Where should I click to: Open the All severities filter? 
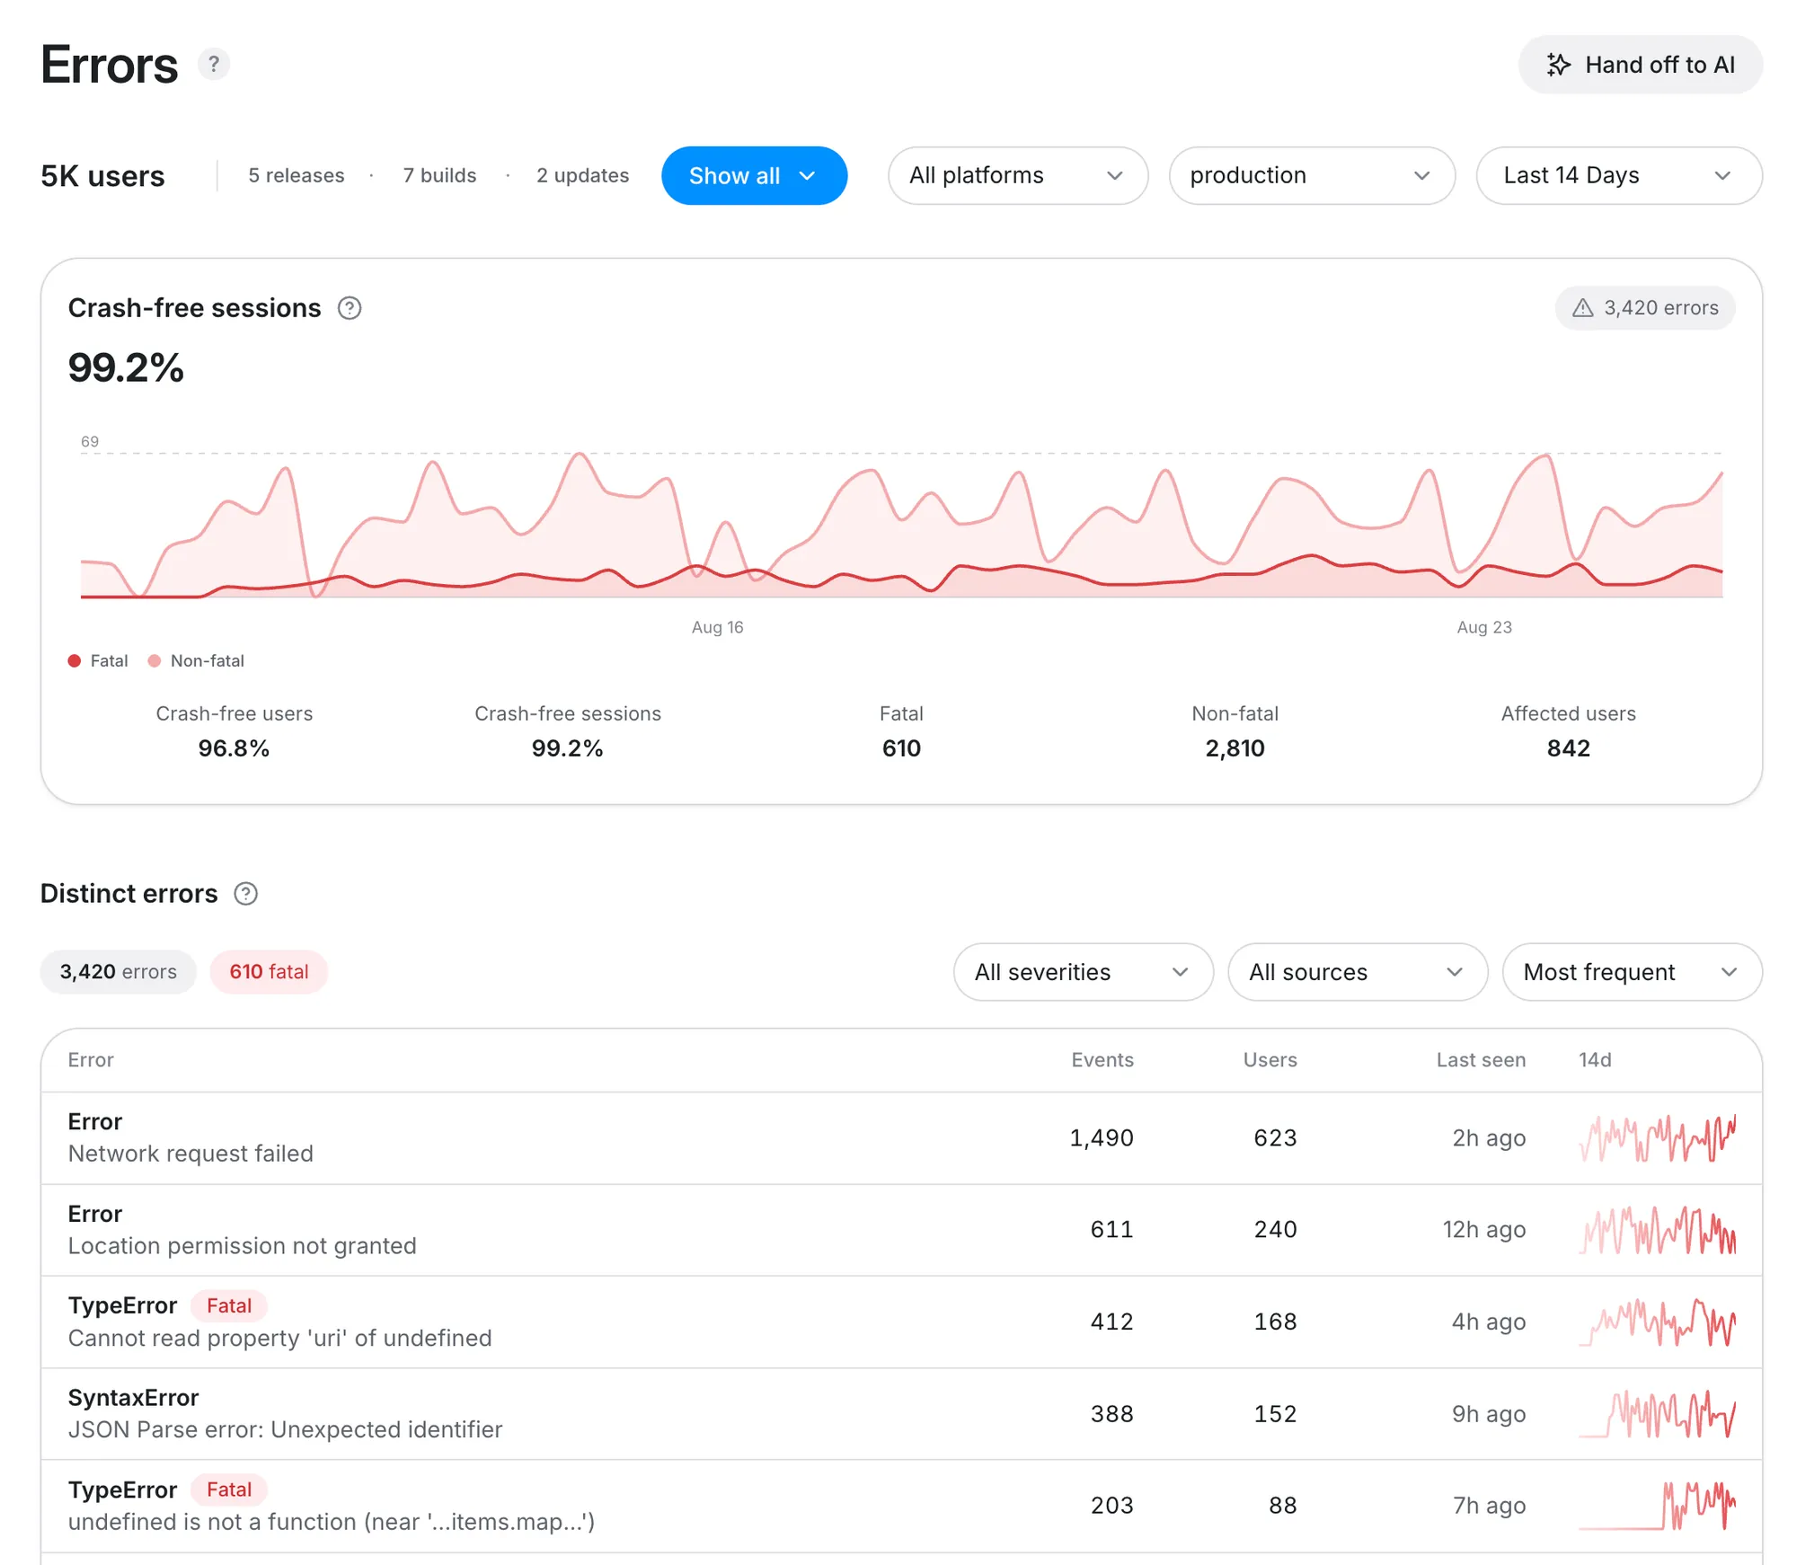click(x=1084, y=972)
